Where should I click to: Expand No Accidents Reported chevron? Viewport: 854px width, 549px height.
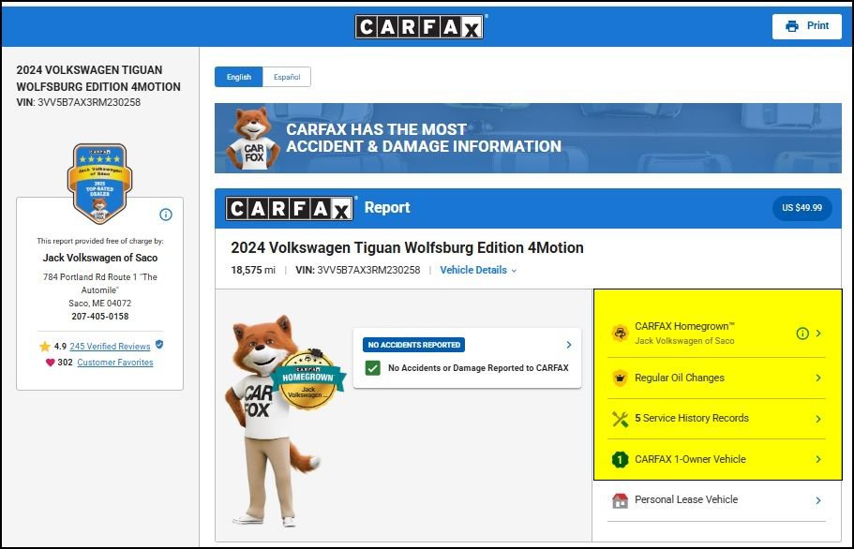click(569, 345)
